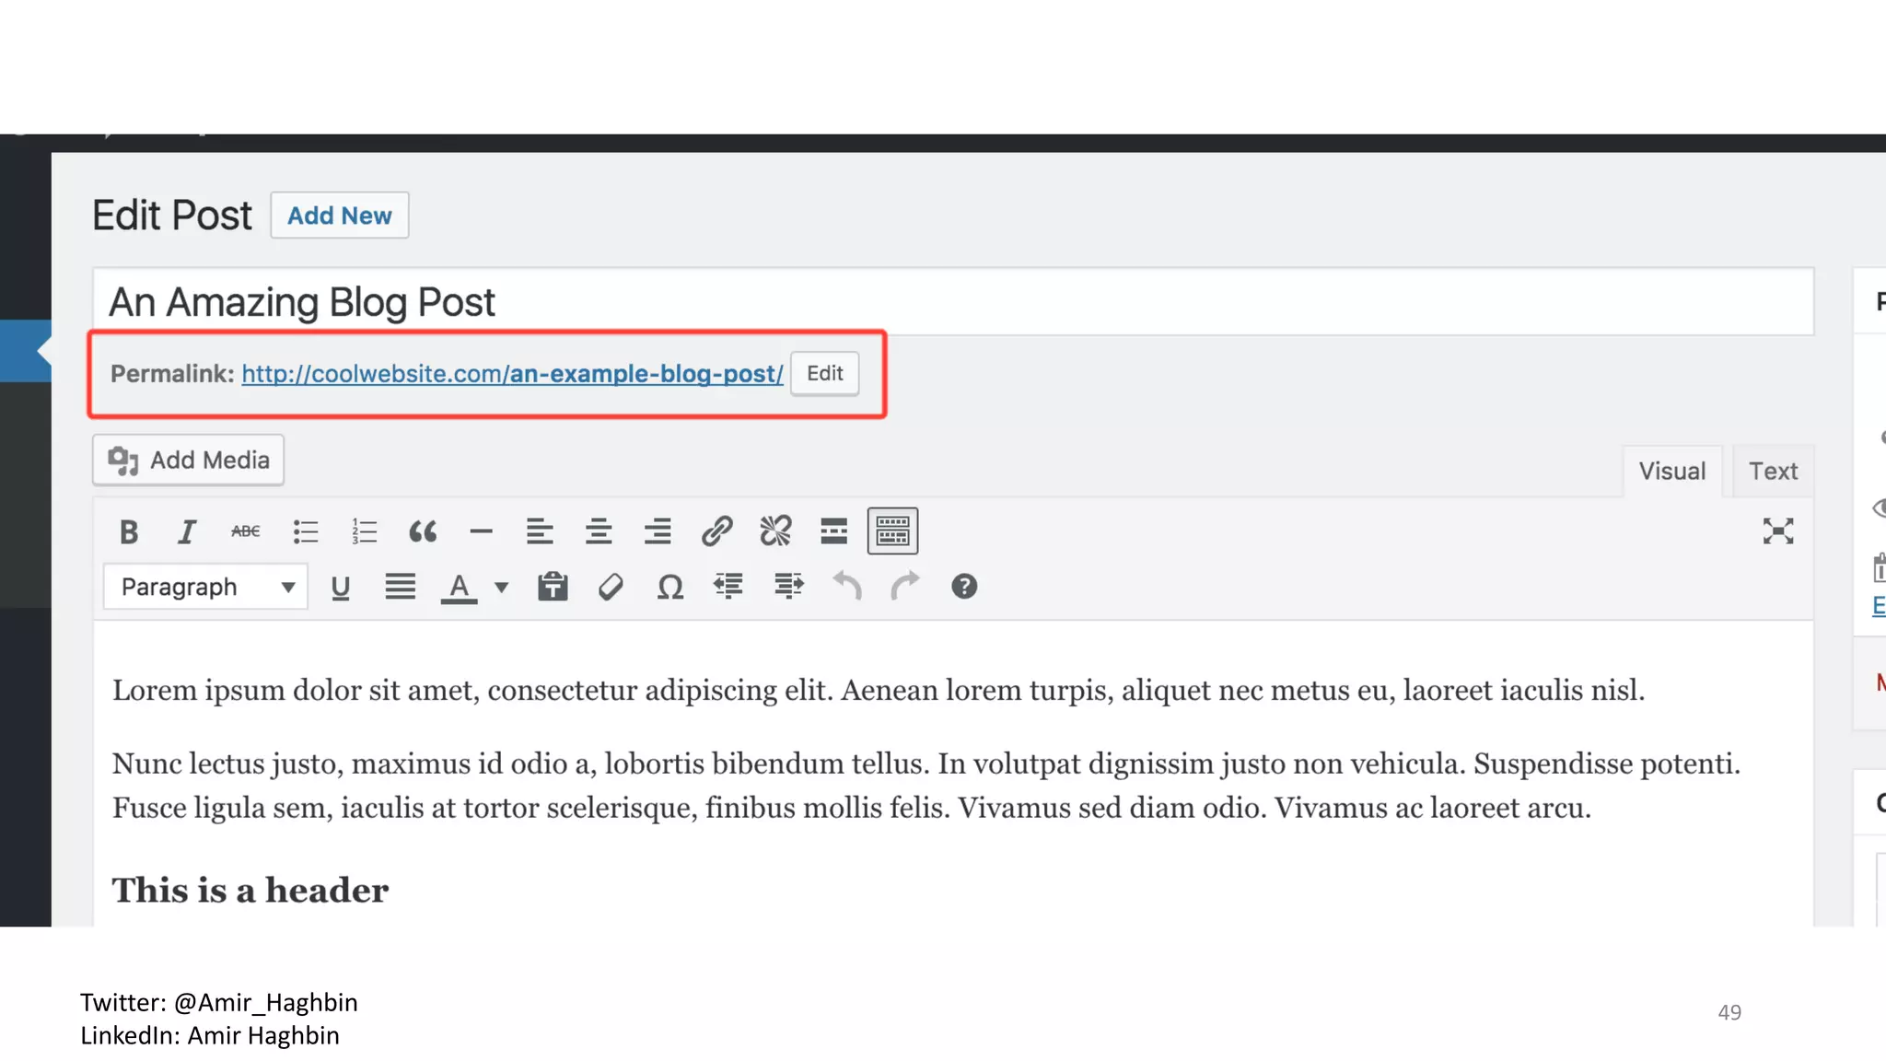Insert Read More tag
This screenshot has height=1061, width=1886.
coord(833,531)
